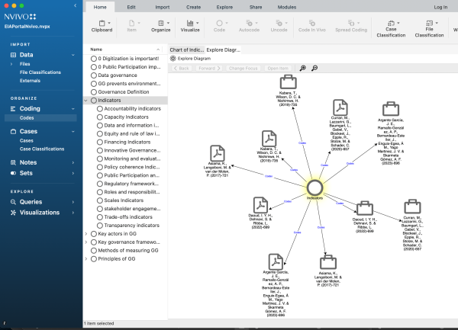Select the Accountability indicators code
Image resolution: width=458 pixels, height=330 pixels.
click(131, 109)
